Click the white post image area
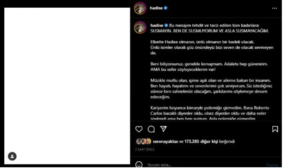 coord(67,86)
